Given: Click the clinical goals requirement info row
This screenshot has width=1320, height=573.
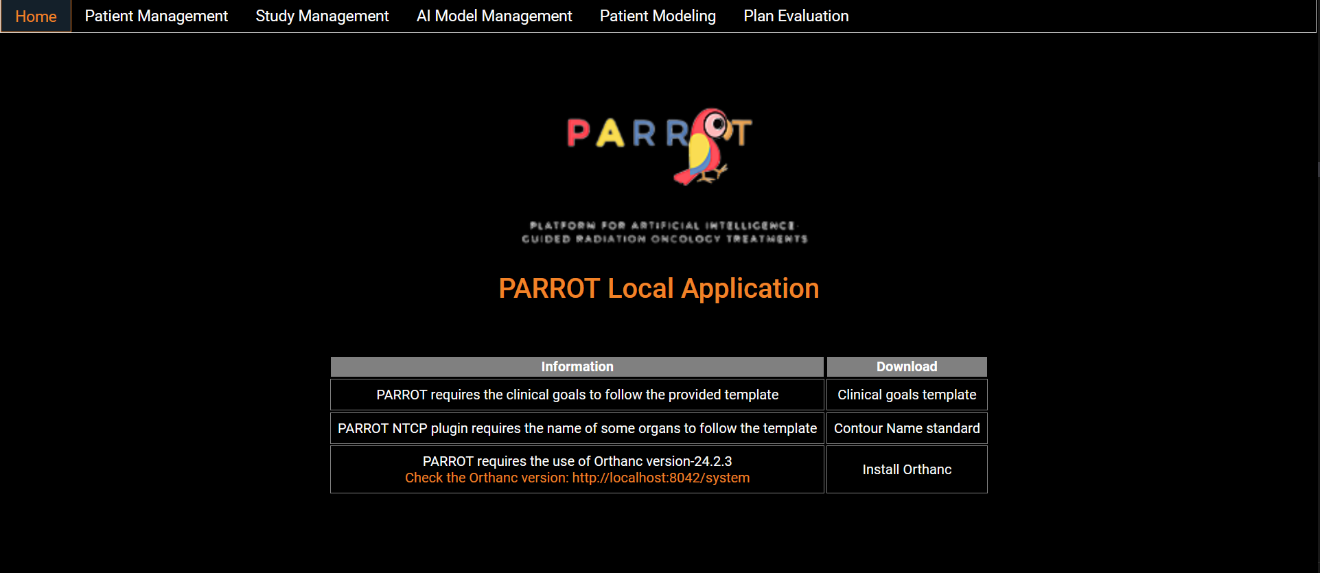Looking at the screenshot, I should coord(577,395).
